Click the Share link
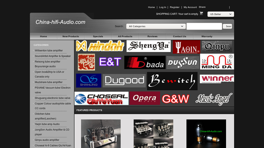Image resolution: width=264 pixels, height=148 pixels. 202,7
